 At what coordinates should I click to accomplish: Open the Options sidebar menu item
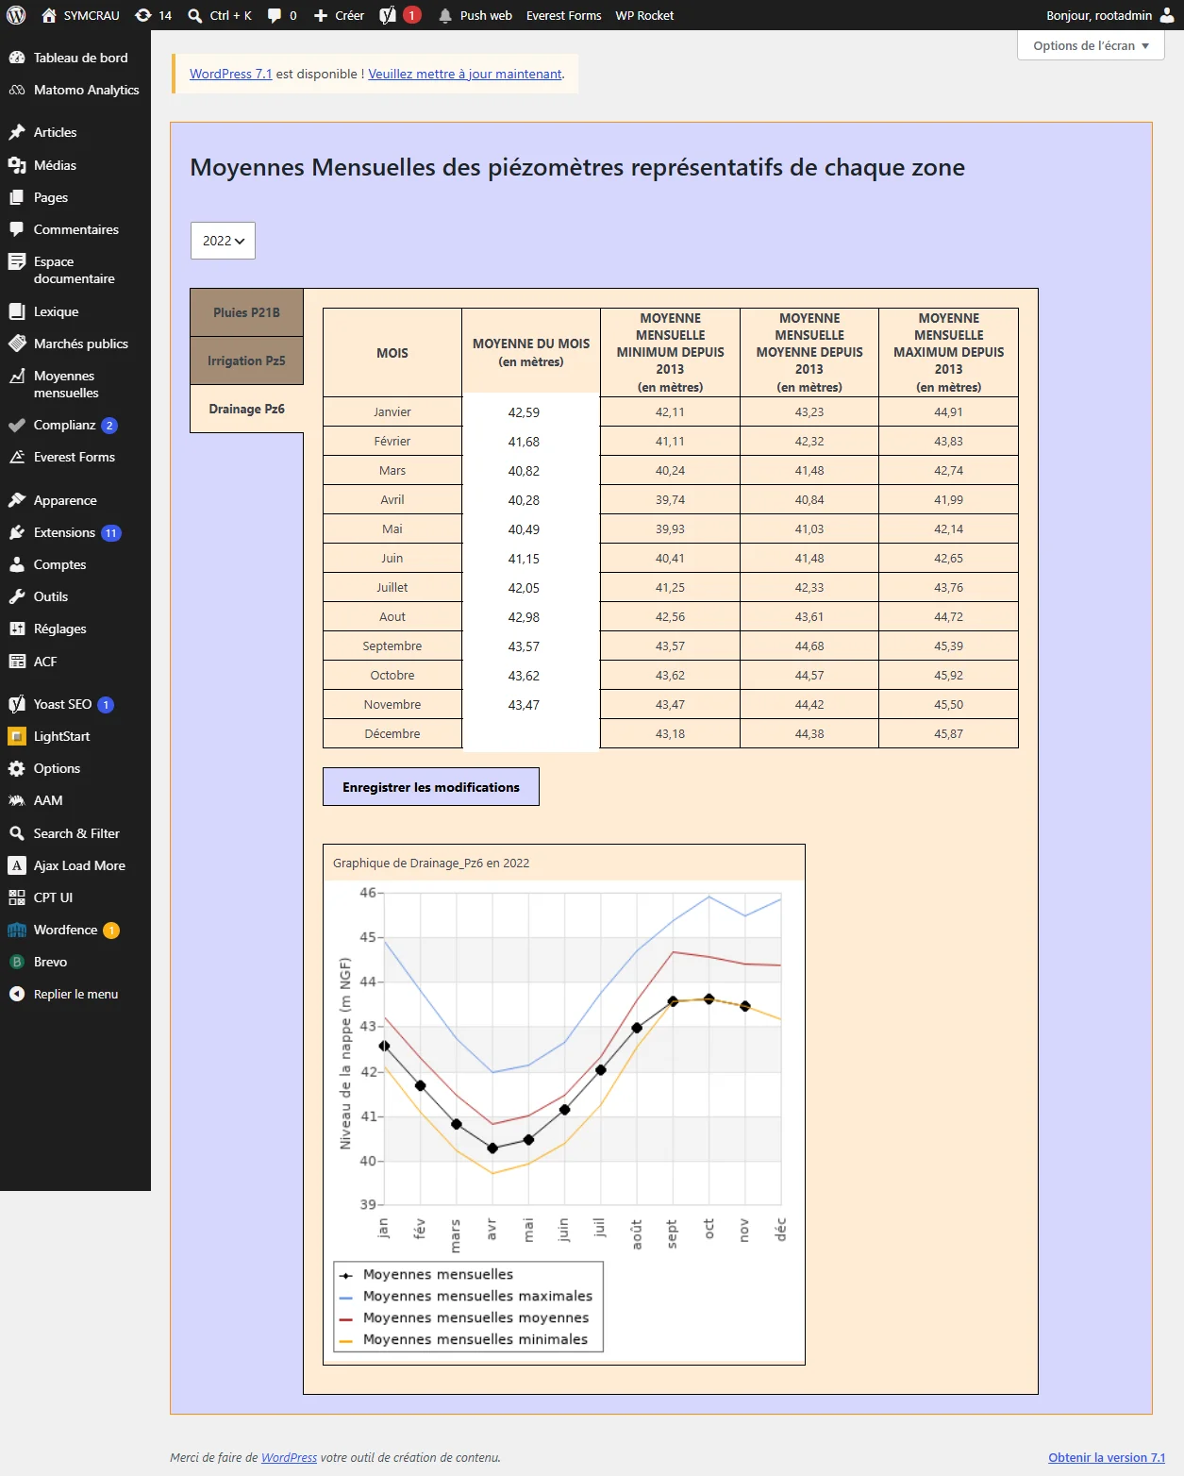point(75,768)
